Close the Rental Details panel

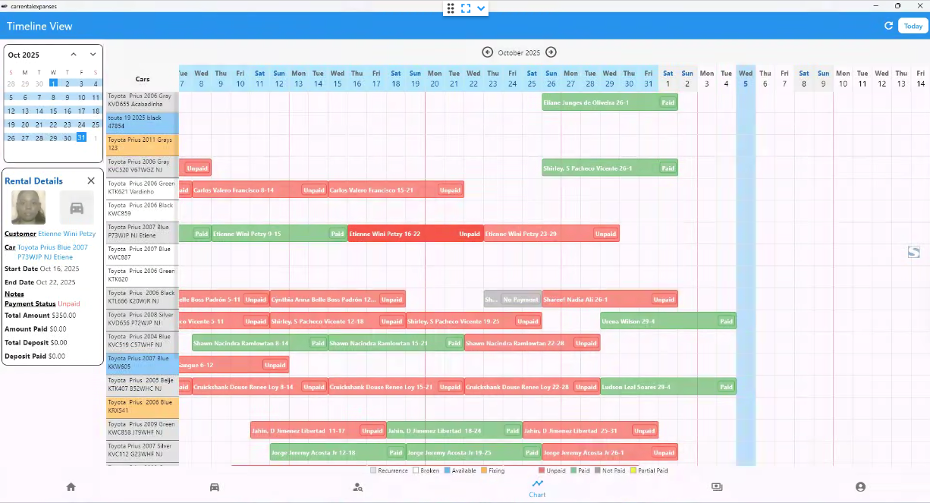pyautogui.click(x=91, y=181)
